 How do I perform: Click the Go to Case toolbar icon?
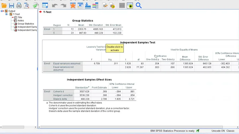click(x=80, y=6)
